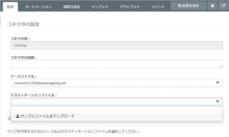Select the blank option in the dropdown list
The width and height of the screenshot is (229, 137).
point(116,108)
